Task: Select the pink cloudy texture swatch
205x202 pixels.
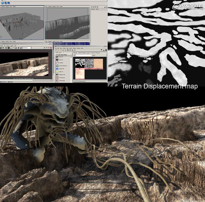Action: pos(80,74)
